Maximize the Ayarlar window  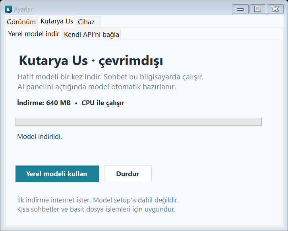point(257,9)
